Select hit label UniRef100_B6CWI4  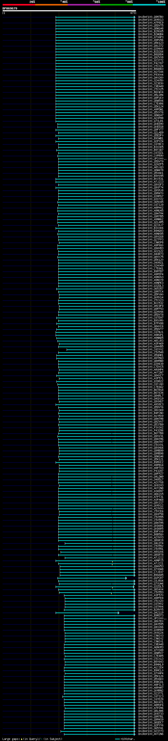click(x=151, y=92)
